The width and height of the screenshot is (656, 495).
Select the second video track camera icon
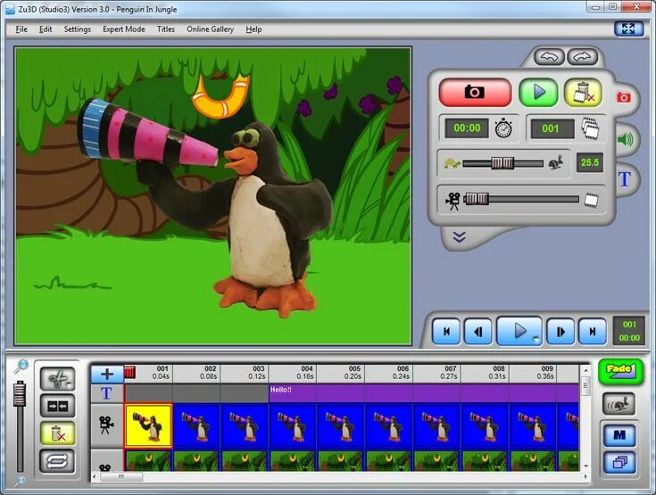click(105, 466)
